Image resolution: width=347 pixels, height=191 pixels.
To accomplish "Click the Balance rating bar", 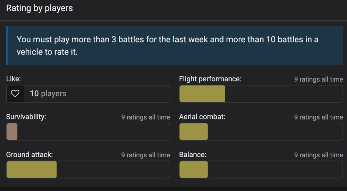I will (x=261, y=169).
